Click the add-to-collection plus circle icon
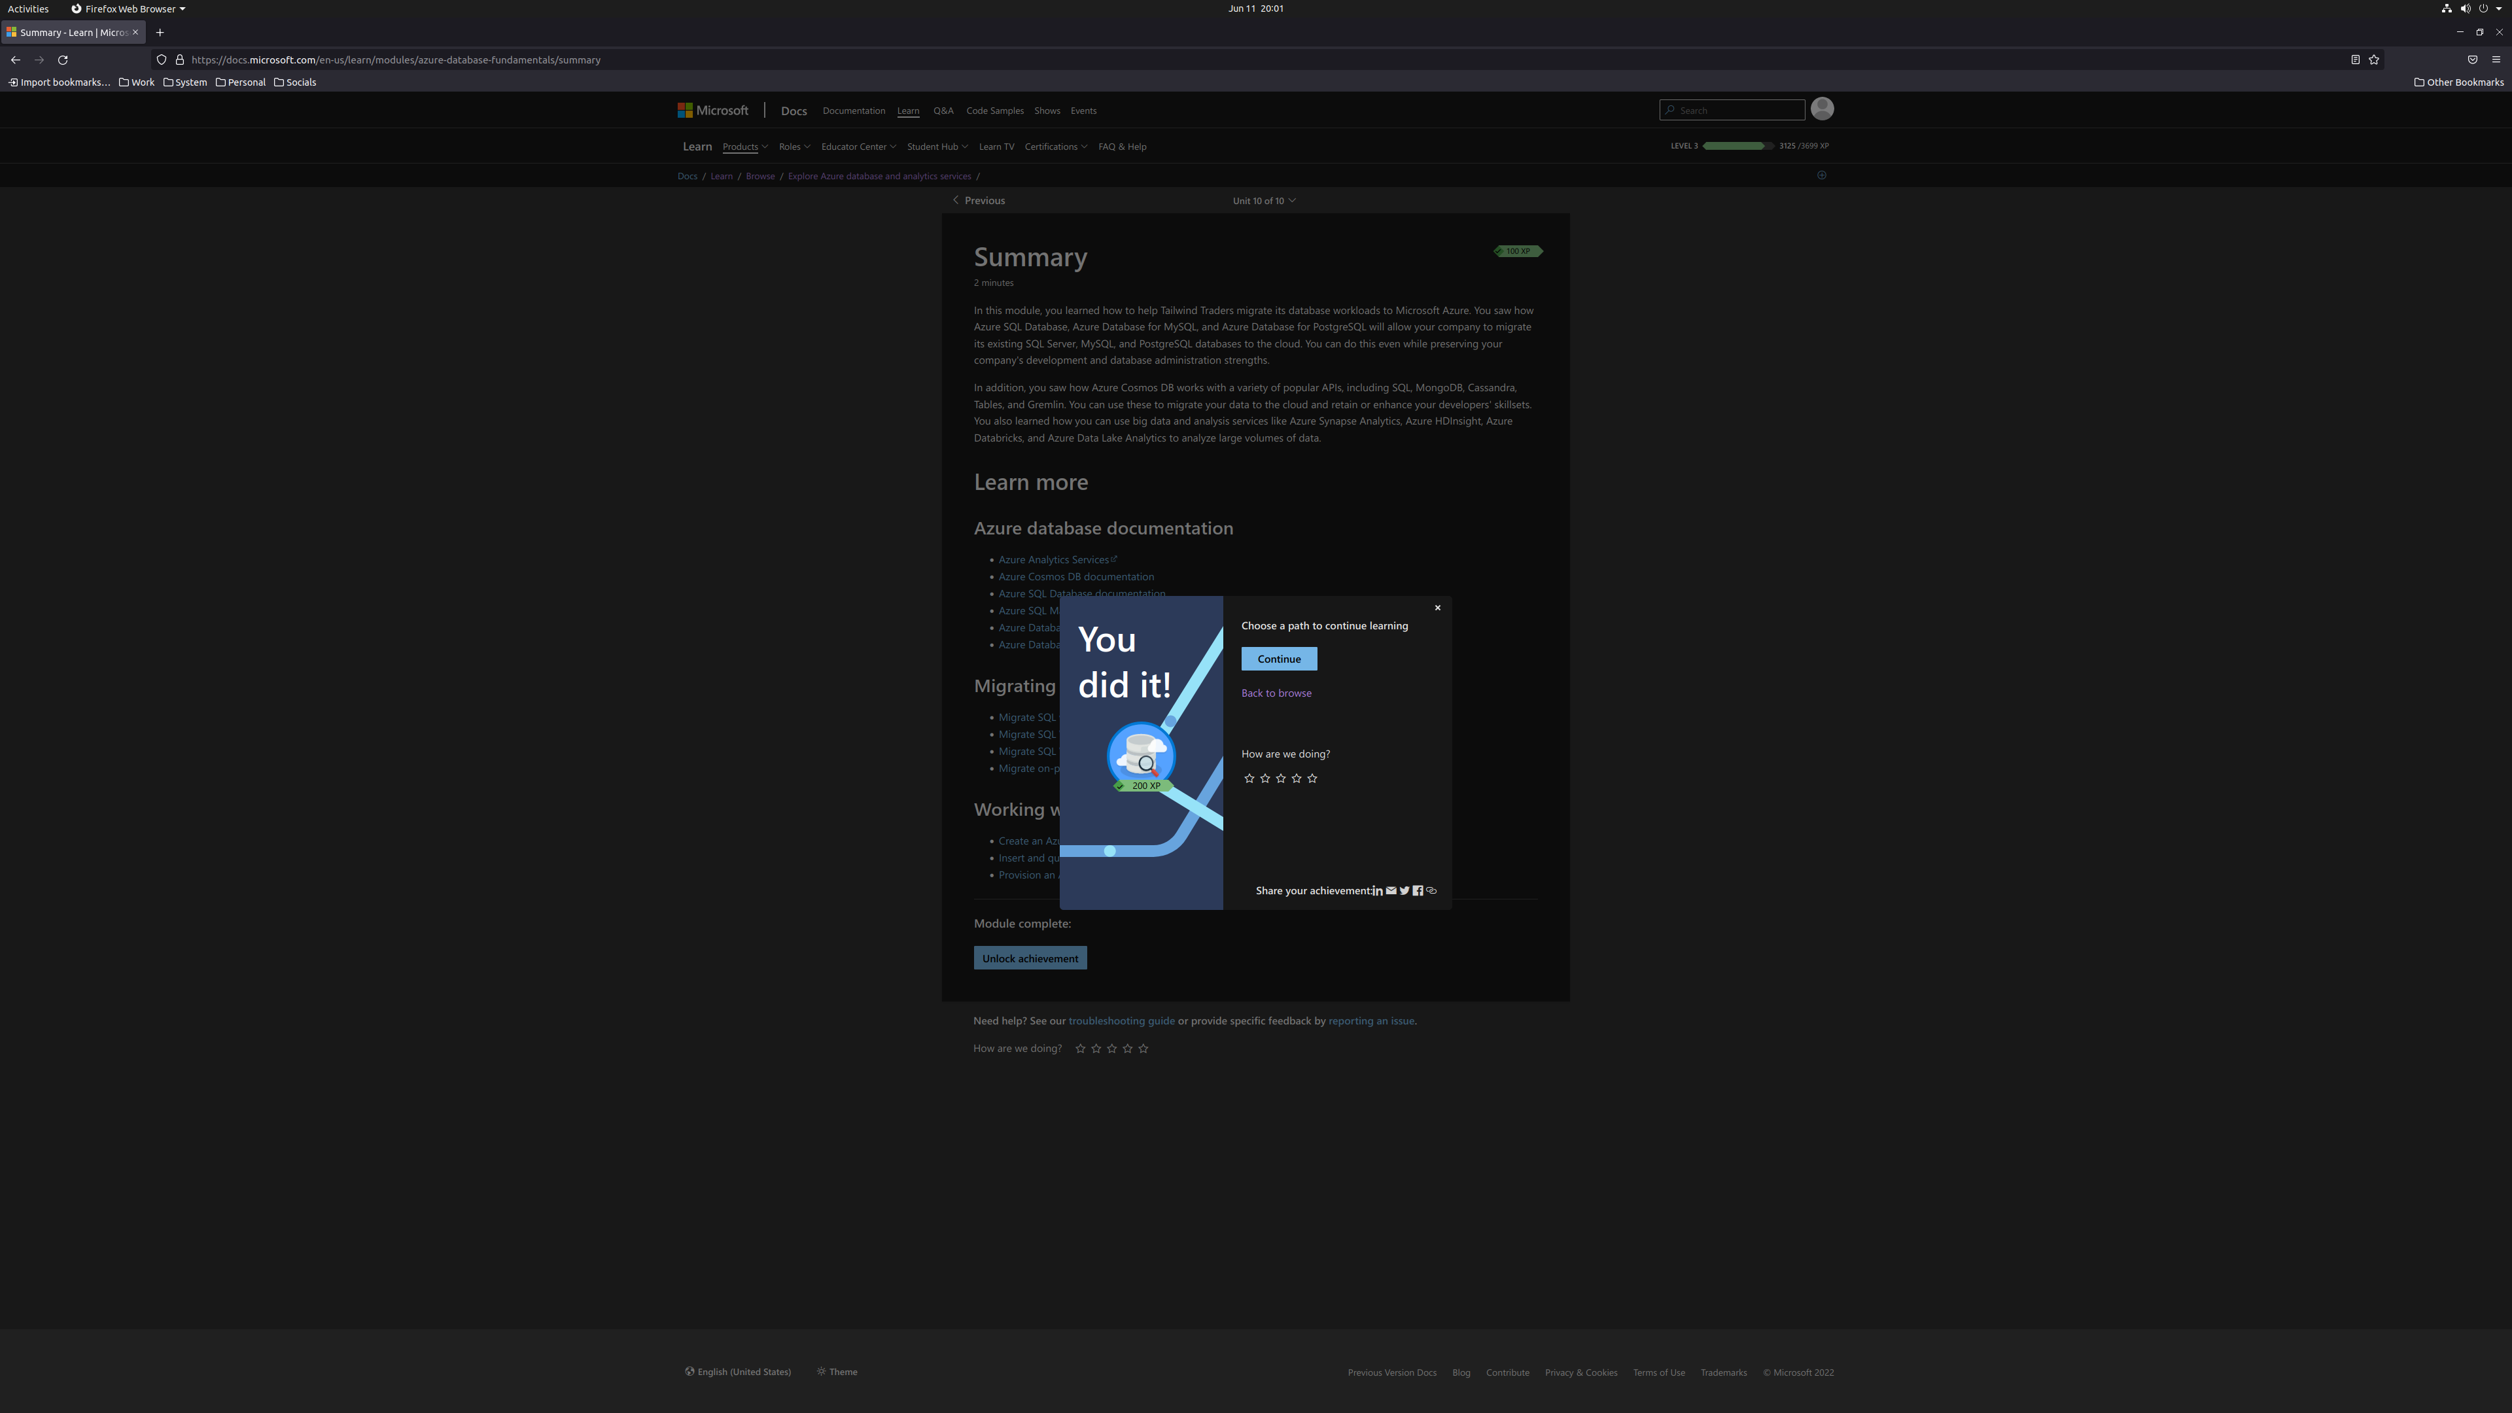 click(x=1822, y=175)
